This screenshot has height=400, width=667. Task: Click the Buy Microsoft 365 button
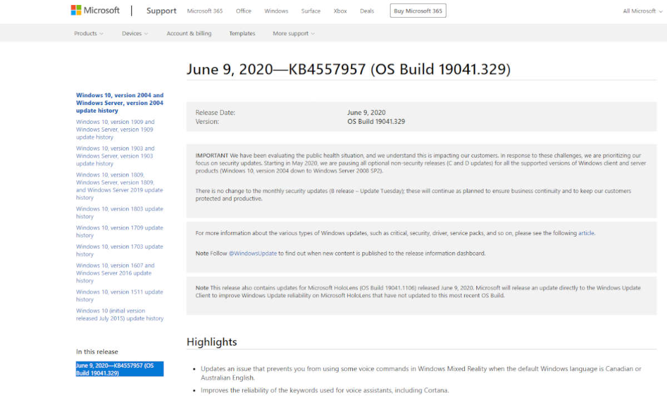418,11
